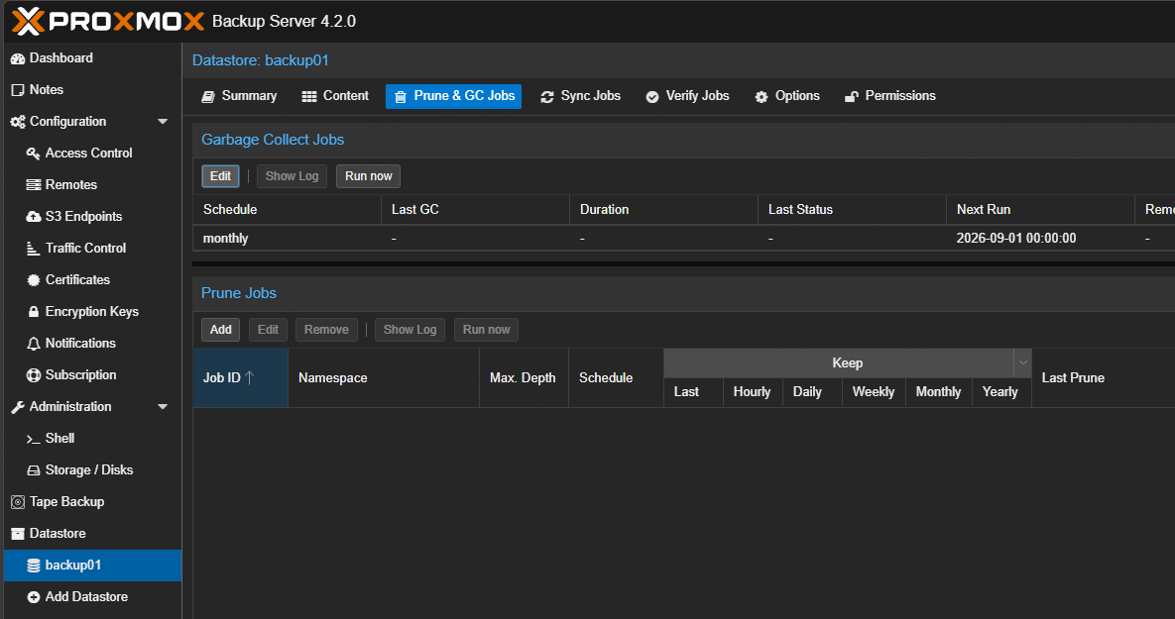Screen dimensions: 1175x619
Task: Click the 2026-09-01 00:00:00 next run value
Action: 1016,238
